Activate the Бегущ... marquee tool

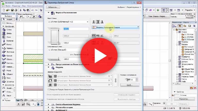pyautogui.click(x=8, y=23)
